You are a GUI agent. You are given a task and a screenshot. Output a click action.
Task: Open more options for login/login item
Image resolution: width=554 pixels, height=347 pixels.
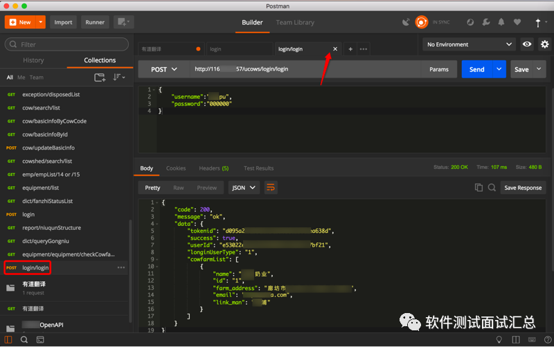click(x=121, y=267)
